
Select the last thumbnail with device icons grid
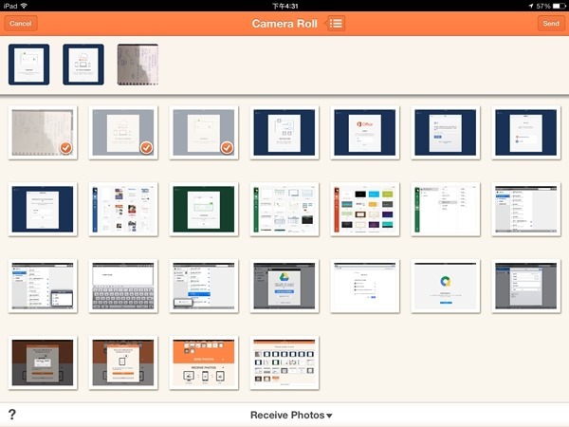click(x=284, y=362)
